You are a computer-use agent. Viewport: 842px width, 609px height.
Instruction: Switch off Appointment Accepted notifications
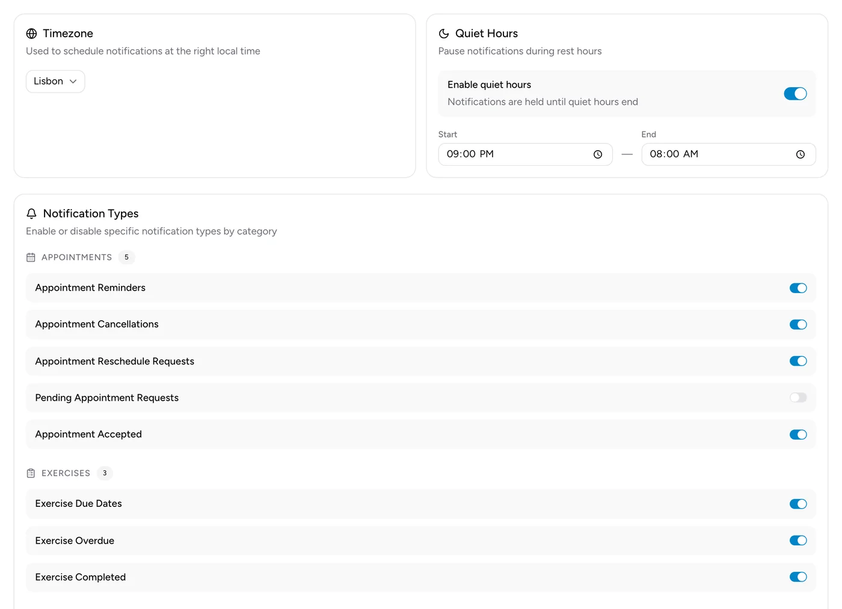pos(798,435)
